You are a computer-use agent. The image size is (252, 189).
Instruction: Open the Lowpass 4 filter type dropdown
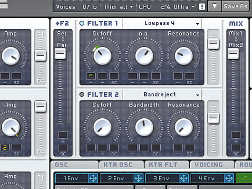[x=162, y=23]
